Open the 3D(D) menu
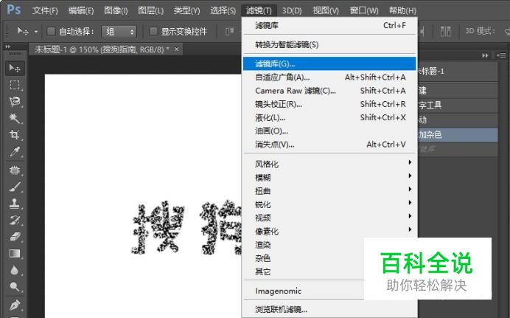 click(x=292, y=10)
